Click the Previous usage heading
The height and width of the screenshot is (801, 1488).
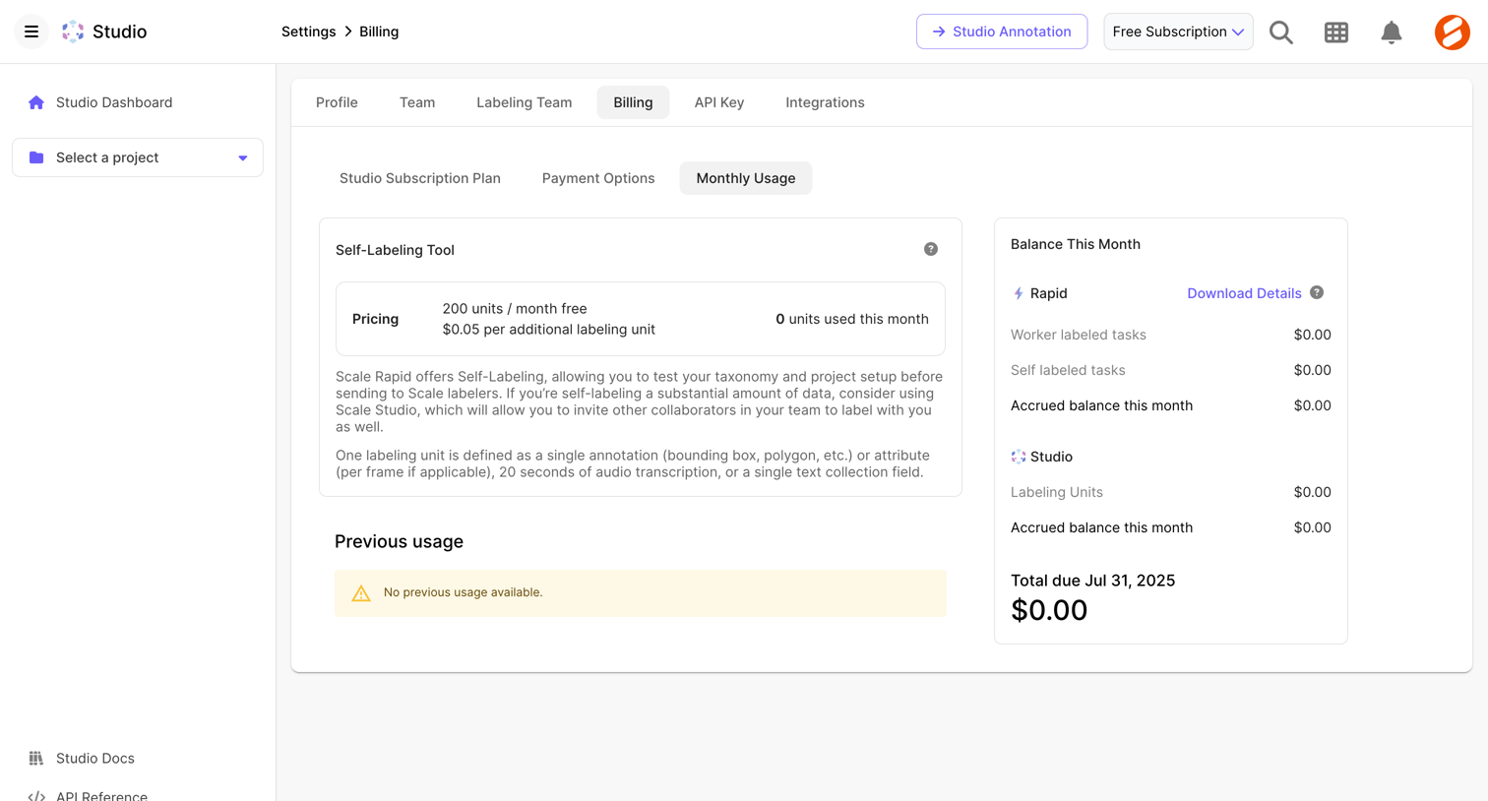click(x=399, y=541)
